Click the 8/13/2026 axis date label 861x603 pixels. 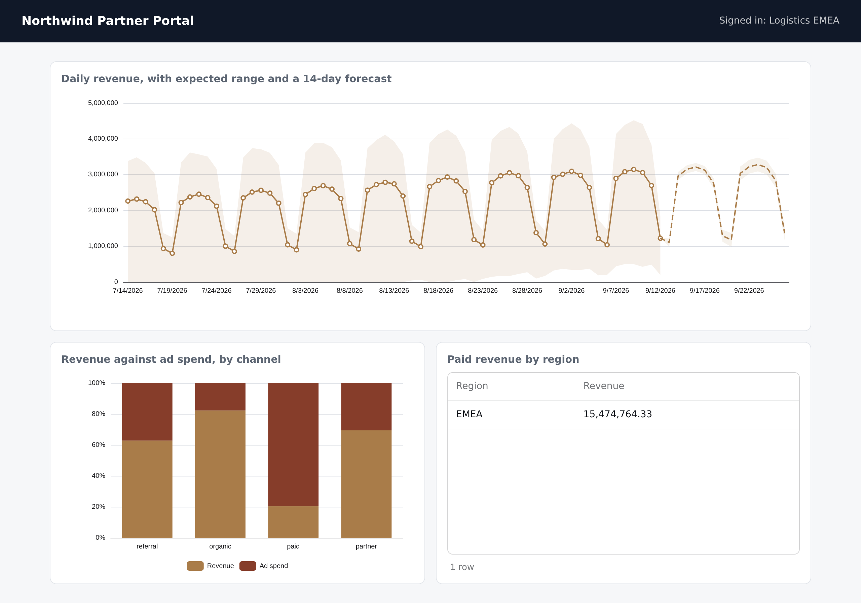pyautogui.click(x=394, y=290)
